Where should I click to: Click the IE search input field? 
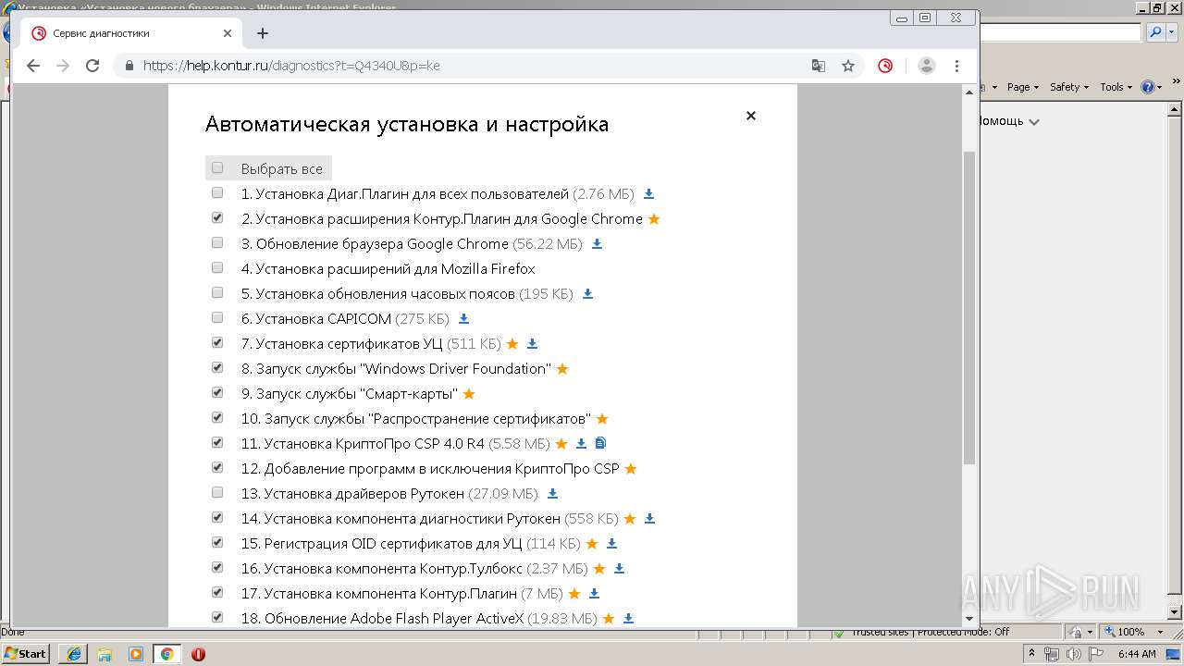(x=1060, y=32)
